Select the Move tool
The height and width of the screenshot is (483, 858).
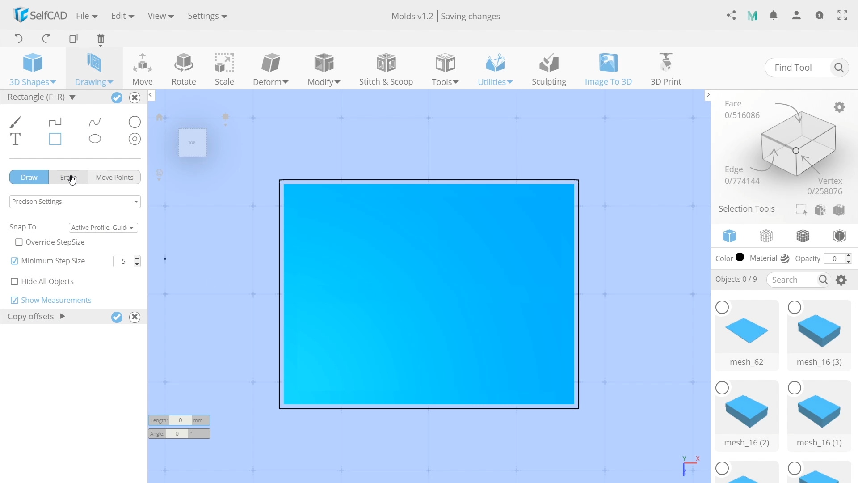143,67
